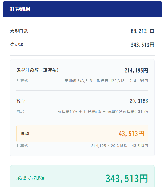
Task: Click the 税額 label in highlighted box
Action: (25, 134)
